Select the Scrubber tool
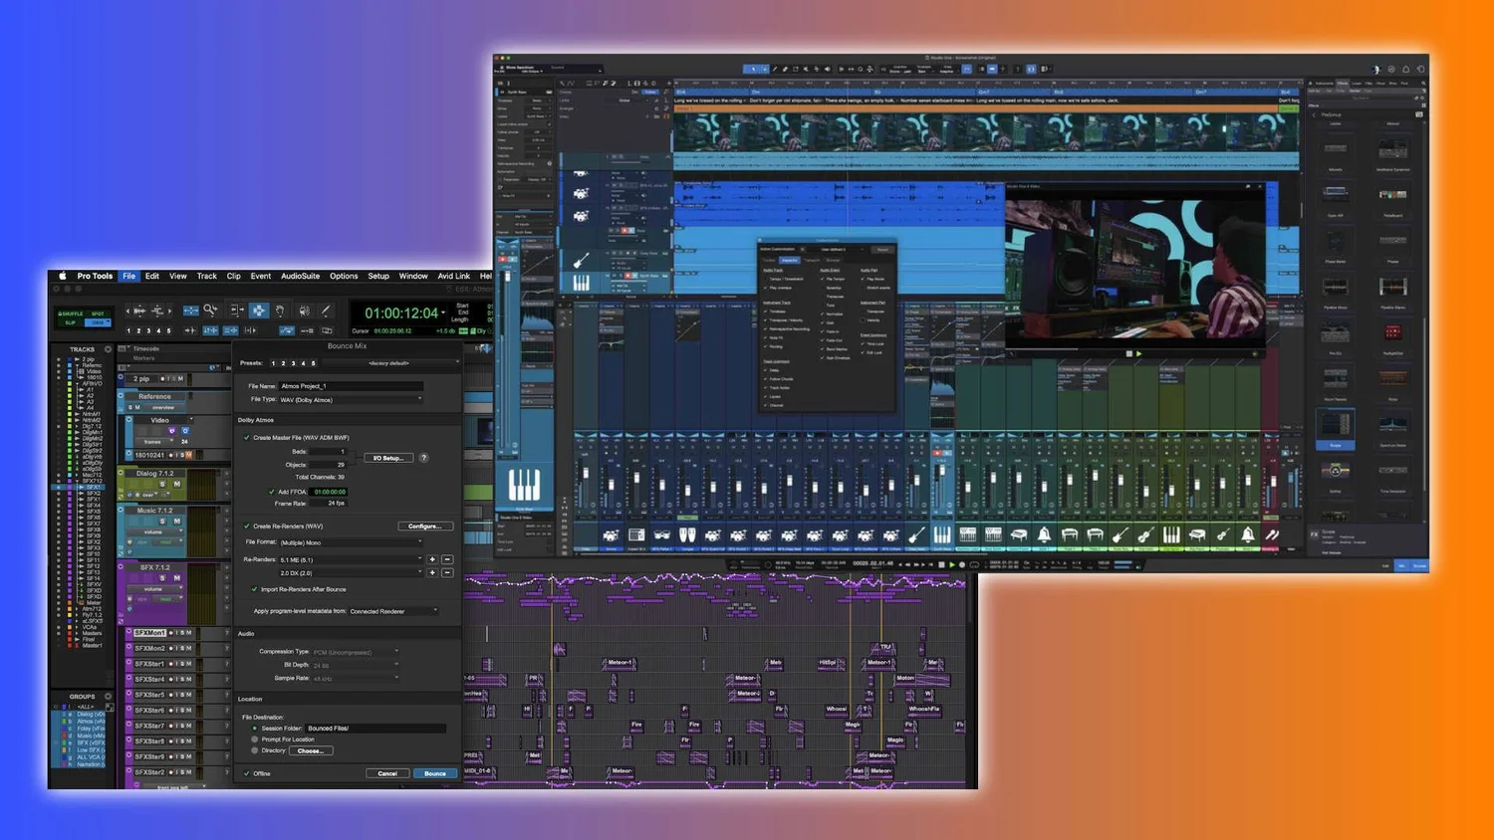The height and width of the screenshot is (840, 1494). 305,310
